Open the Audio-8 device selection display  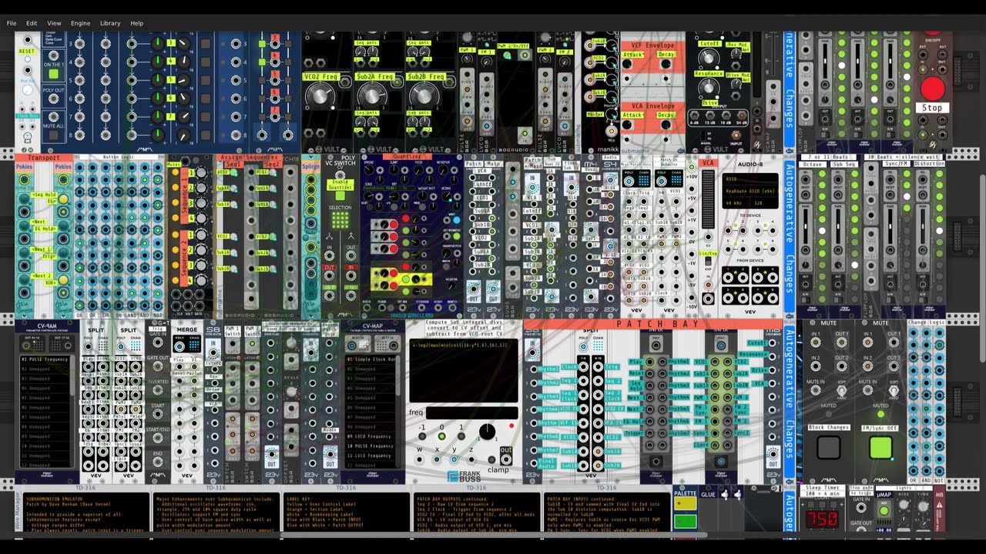(x=750, y=189)
